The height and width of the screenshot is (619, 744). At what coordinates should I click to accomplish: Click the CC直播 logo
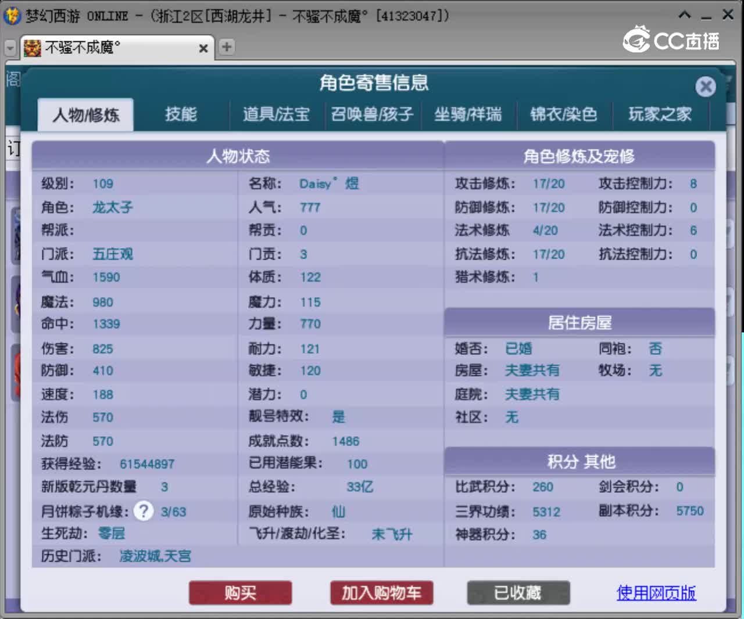tap(671, 39)
